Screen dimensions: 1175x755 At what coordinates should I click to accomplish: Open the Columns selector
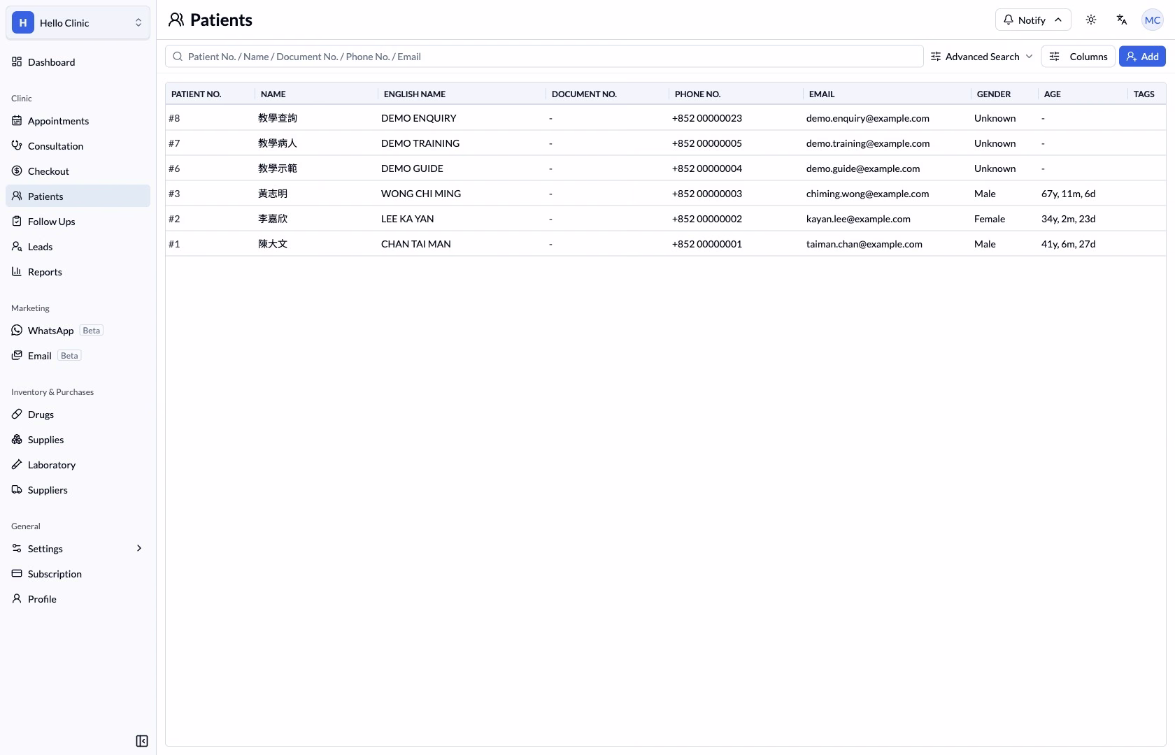pyautogui.click(x=1078, y=57)
